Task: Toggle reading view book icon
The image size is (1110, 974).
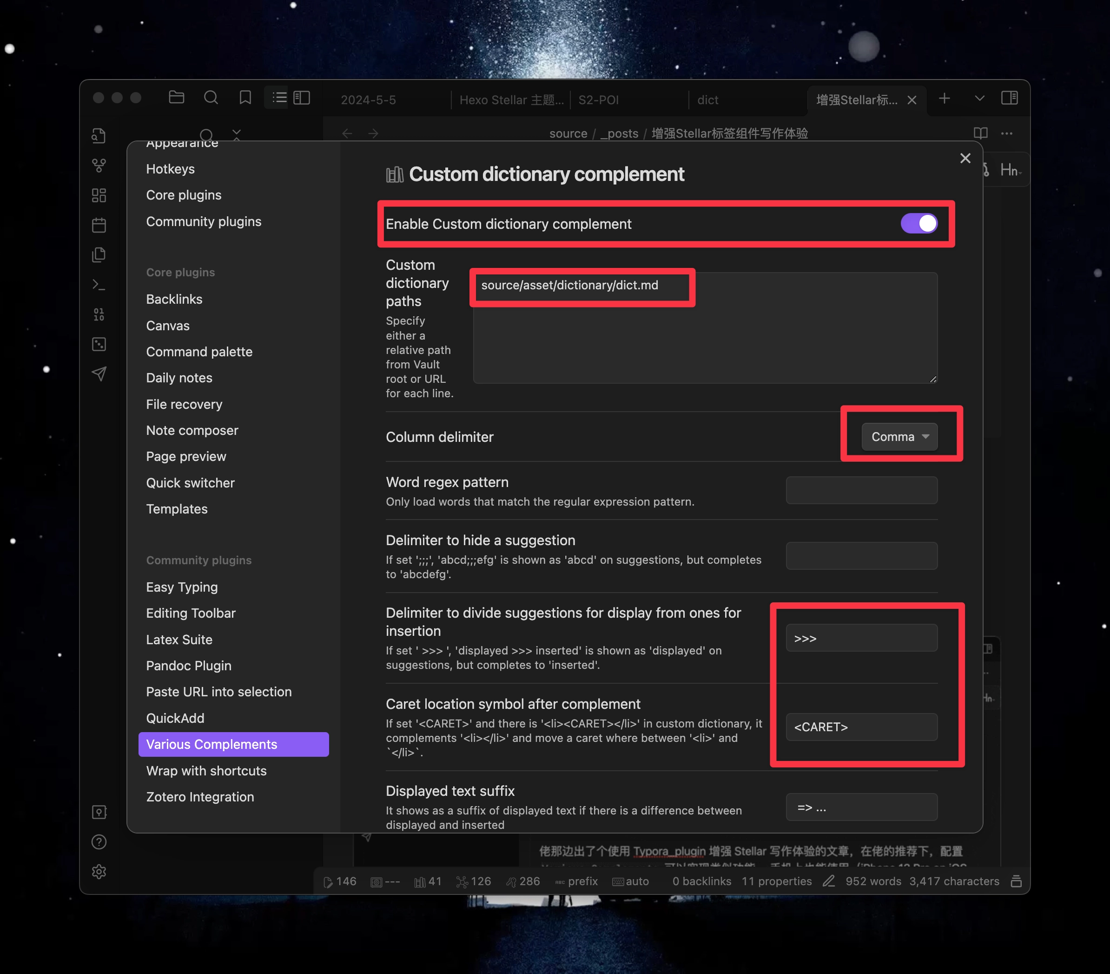Action: (980, 133)
